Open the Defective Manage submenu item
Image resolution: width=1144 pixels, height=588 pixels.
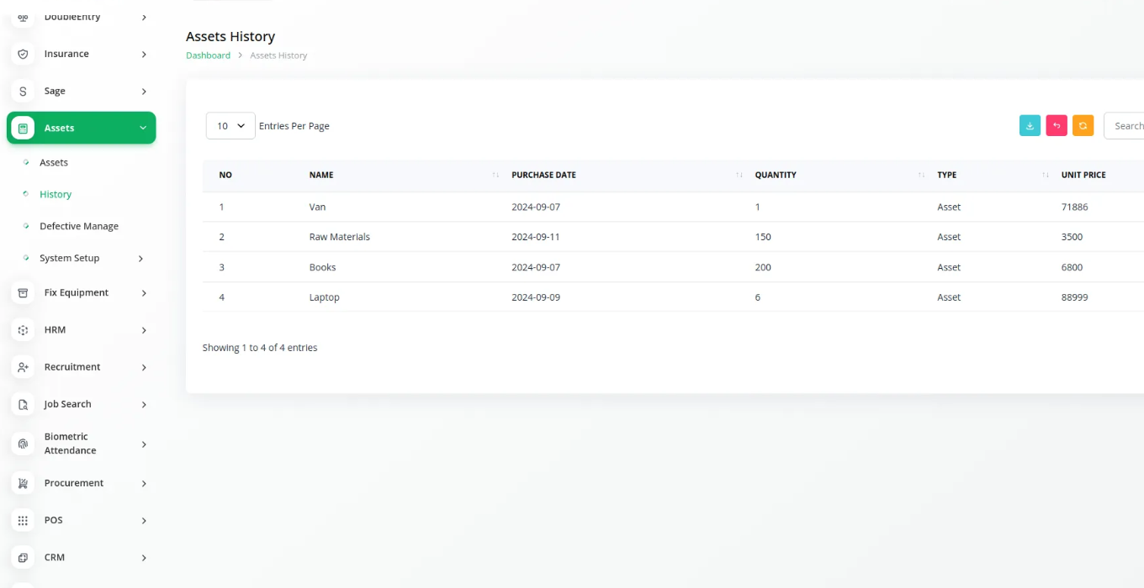coord(79,226)
